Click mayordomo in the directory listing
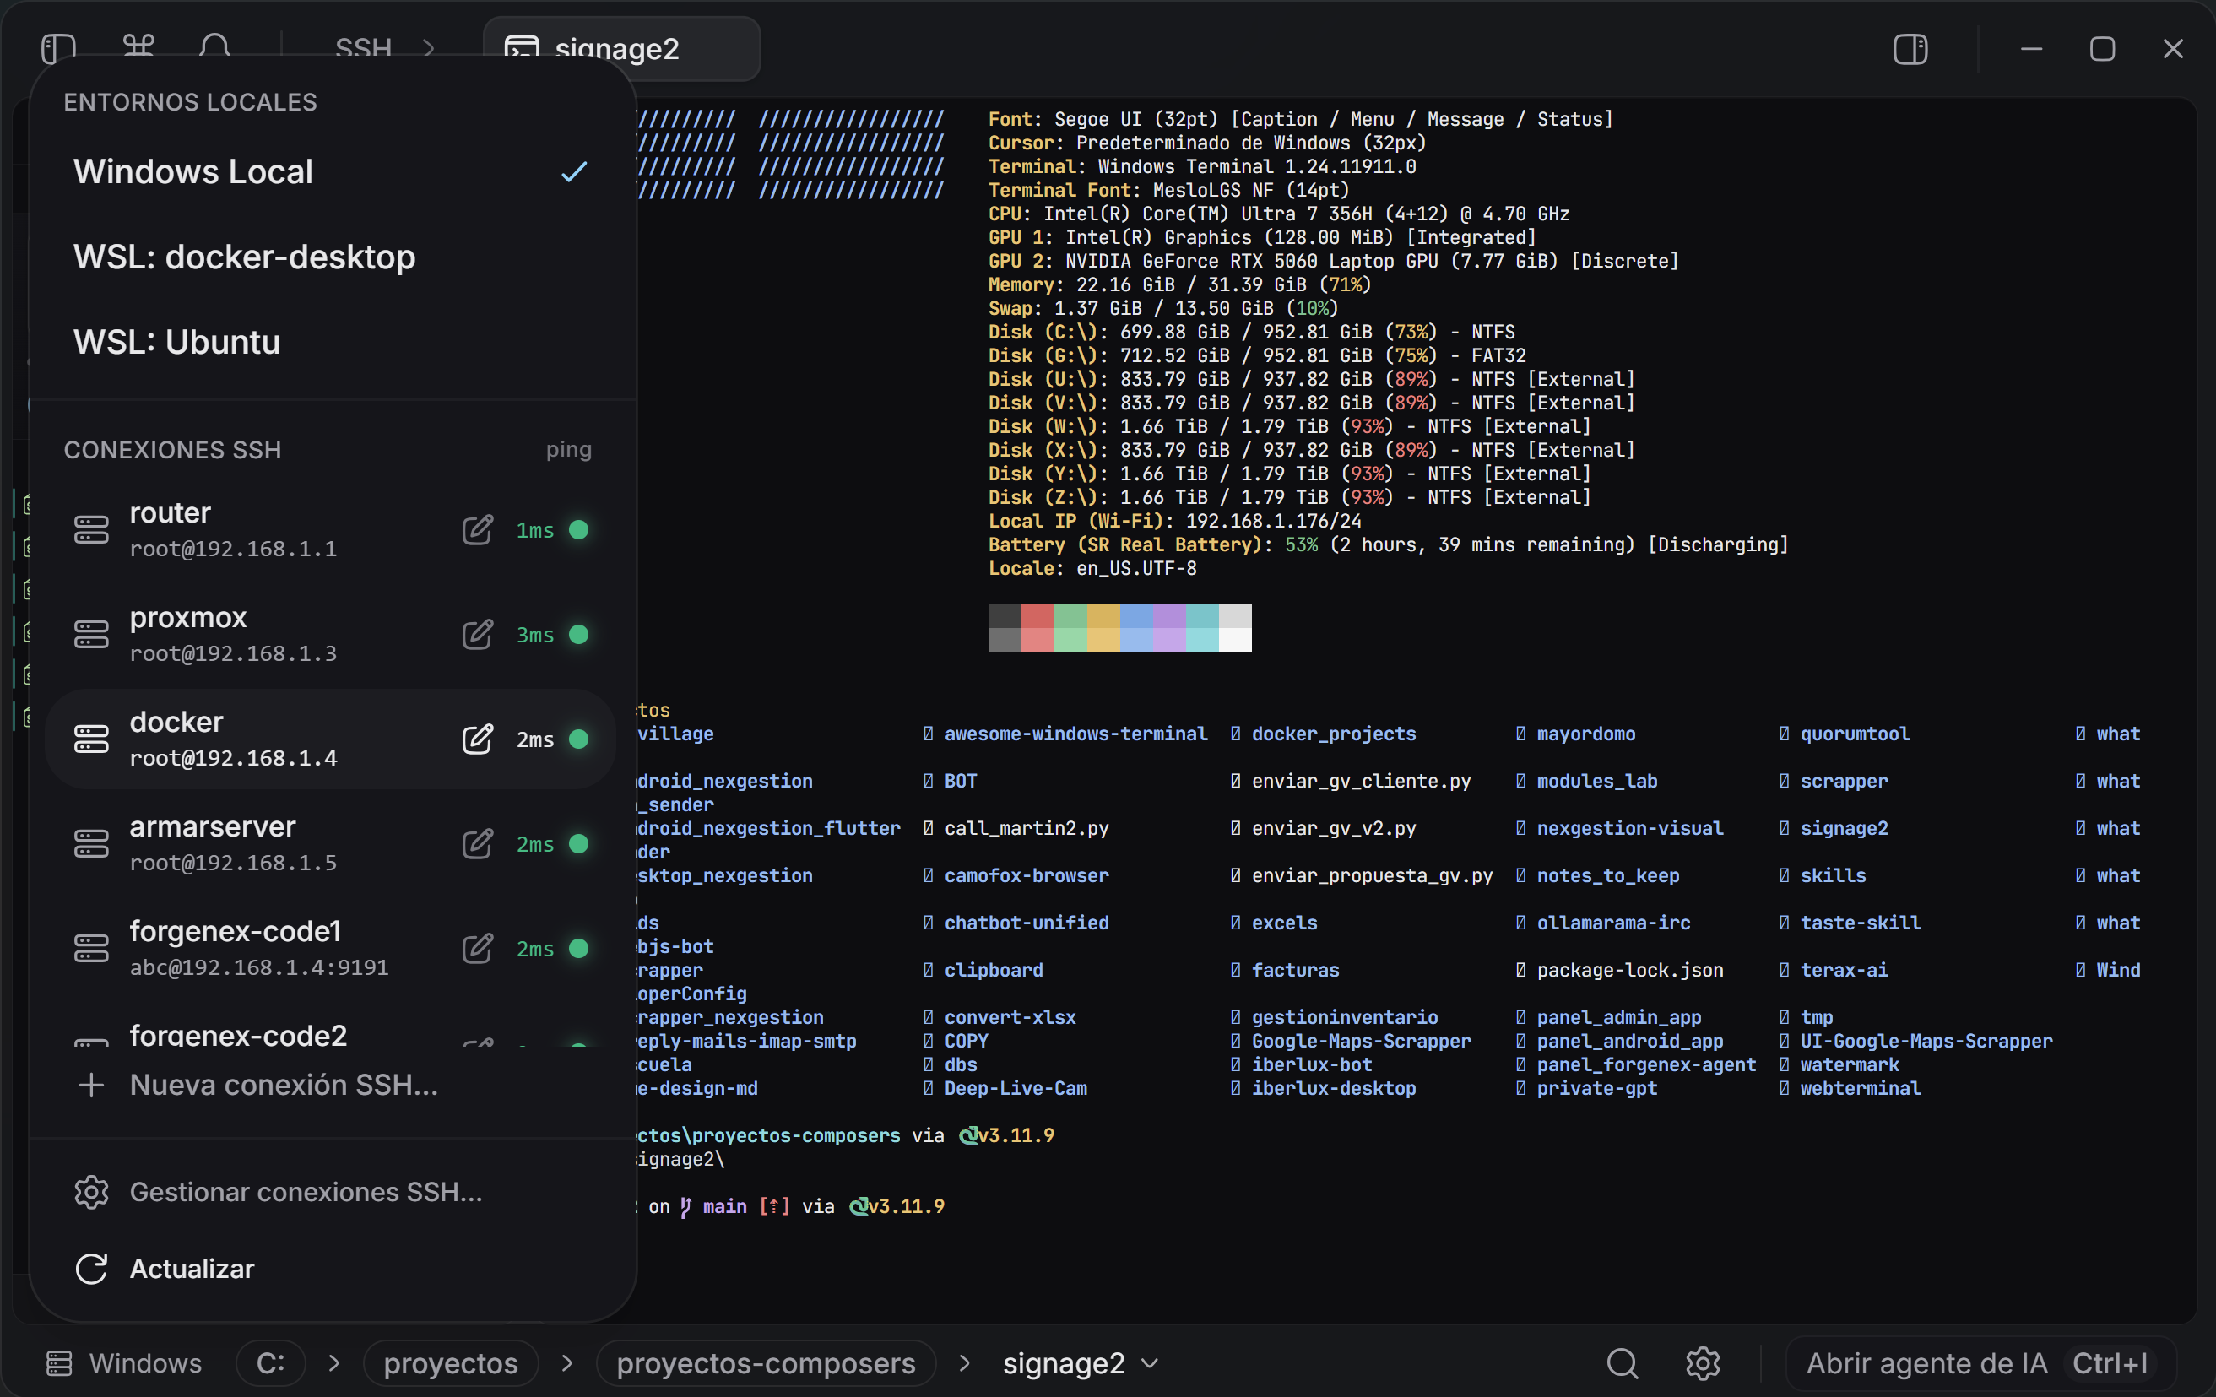This screenshot has width=2216, height=1397. 1585,734
